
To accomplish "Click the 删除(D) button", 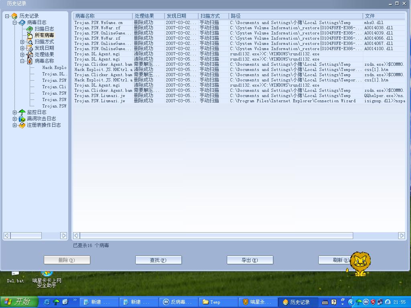I will 67,260.
